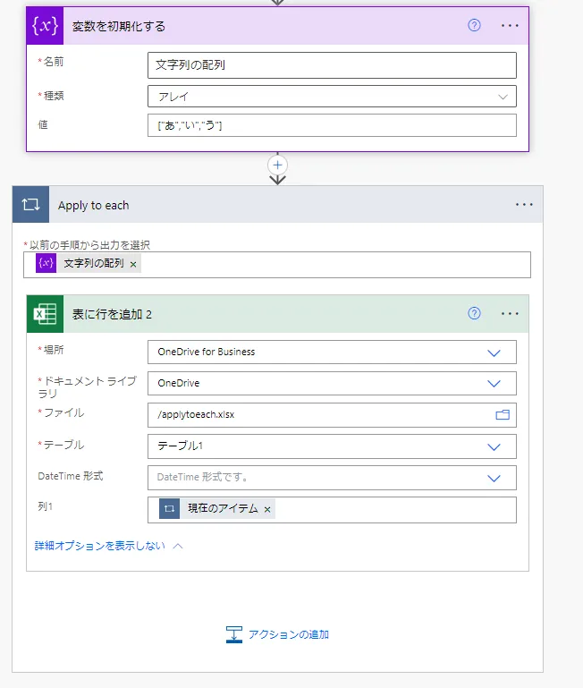Click the plus button to insert a step
The height and width of the screenshot is (688, 583).
pos(277,165)
